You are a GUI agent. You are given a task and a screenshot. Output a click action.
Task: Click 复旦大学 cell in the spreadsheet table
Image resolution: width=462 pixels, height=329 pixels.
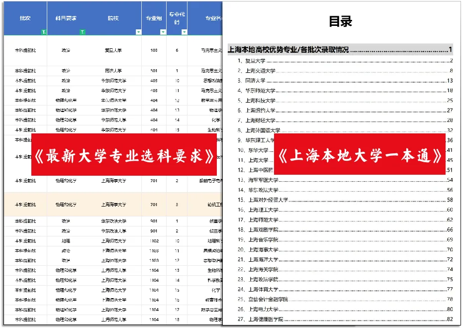pos(113,50)
